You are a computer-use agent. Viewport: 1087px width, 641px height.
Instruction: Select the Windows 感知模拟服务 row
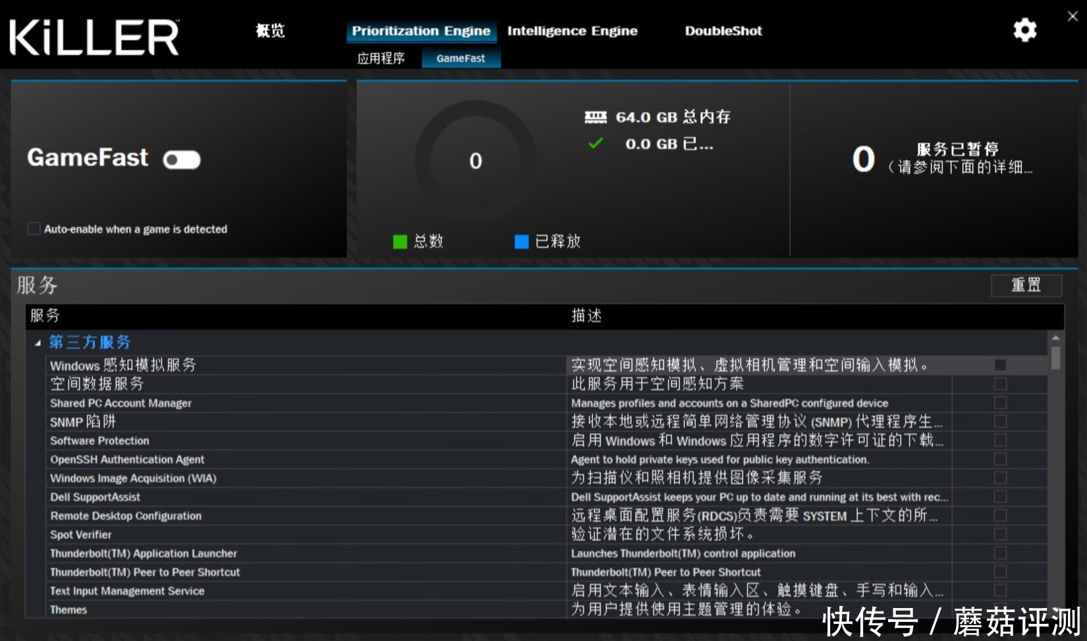pyautogui.click(x=547, y=365)
